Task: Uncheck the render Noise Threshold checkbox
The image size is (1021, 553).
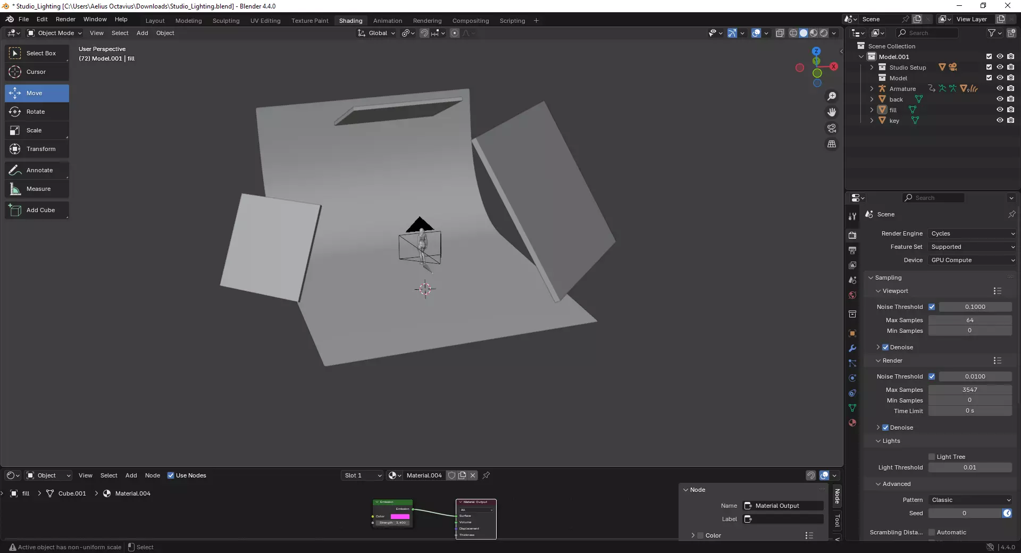Action: [932, 376]
